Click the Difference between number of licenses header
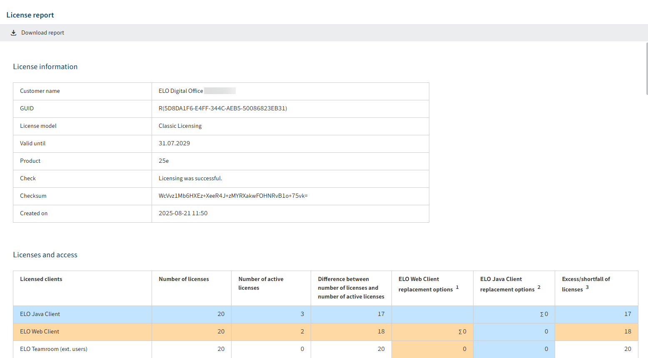Viewport: 648px width, 358px height. [351, 288]
